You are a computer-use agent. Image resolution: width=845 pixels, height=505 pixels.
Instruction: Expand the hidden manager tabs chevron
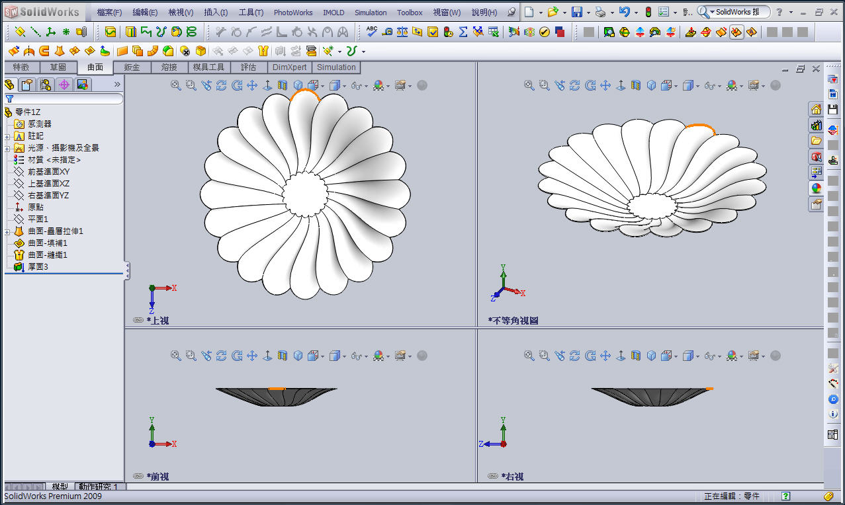click(117, 85)
